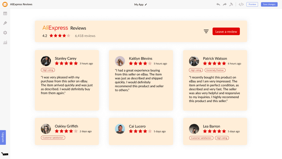Screen dimensions: 282x159
Task: Click Oakley Griffith's name
Action: tap(66, 126)
